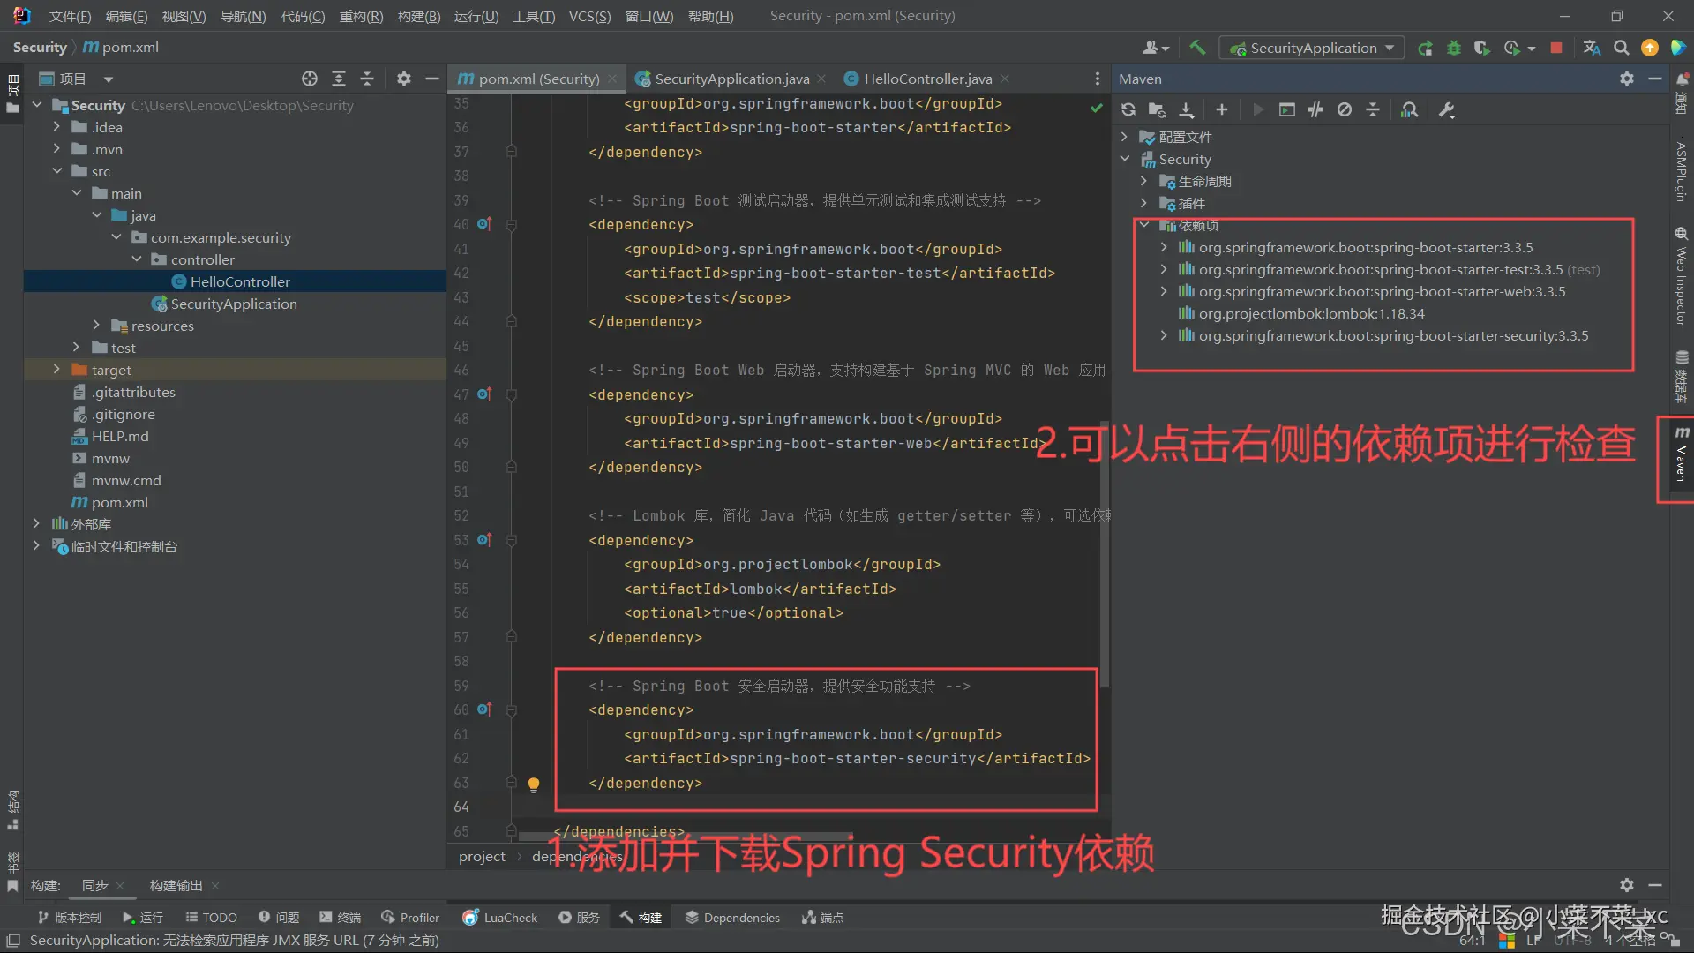Select pom.xml in project tree

(119, 502)
